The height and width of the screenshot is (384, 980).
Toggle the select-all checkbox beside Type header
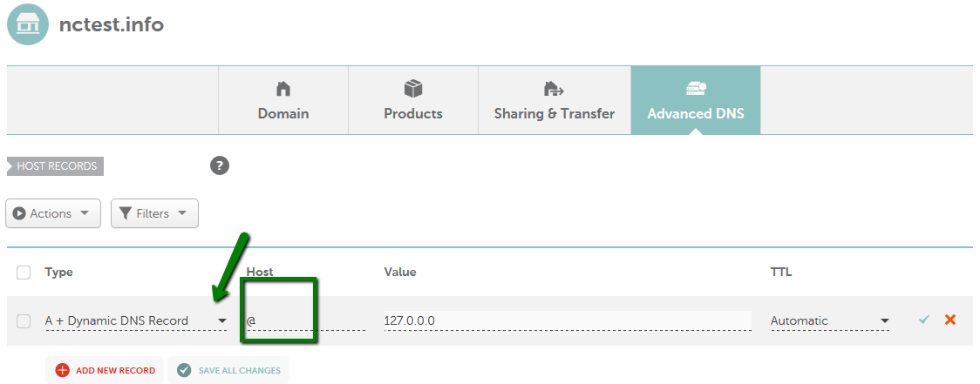[24, 273]
